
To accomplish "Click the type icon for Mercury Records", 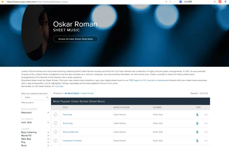I will point(197,132).
